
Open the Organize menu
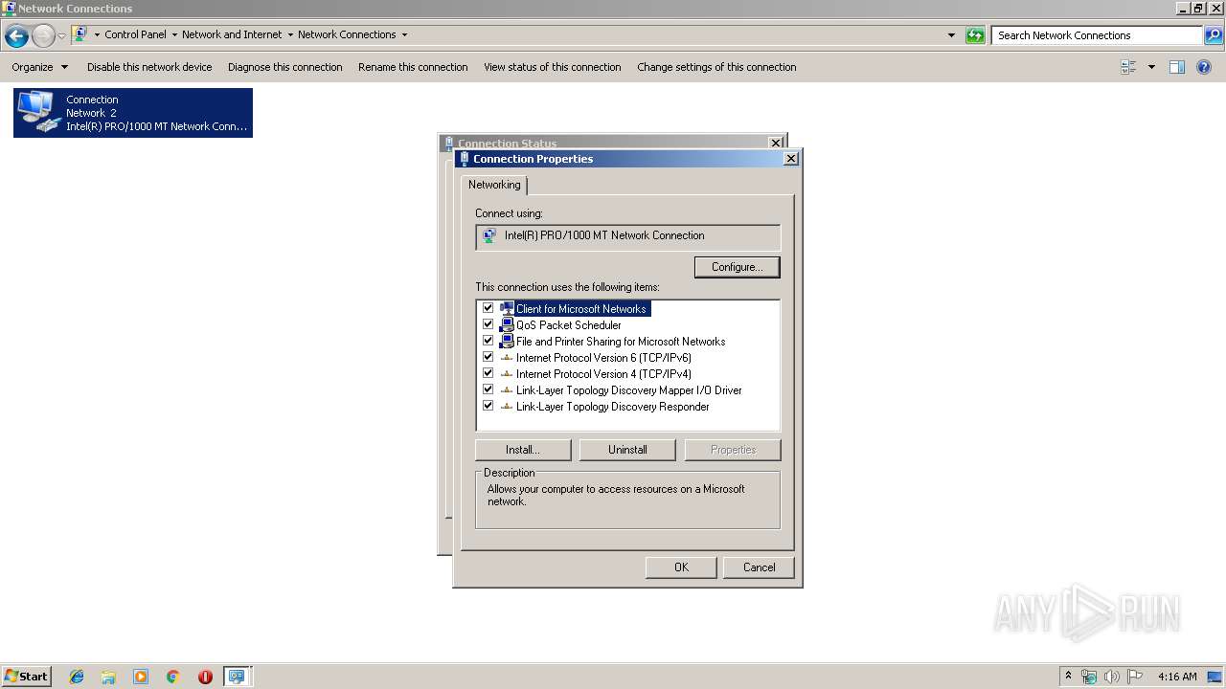coord(40,67)
